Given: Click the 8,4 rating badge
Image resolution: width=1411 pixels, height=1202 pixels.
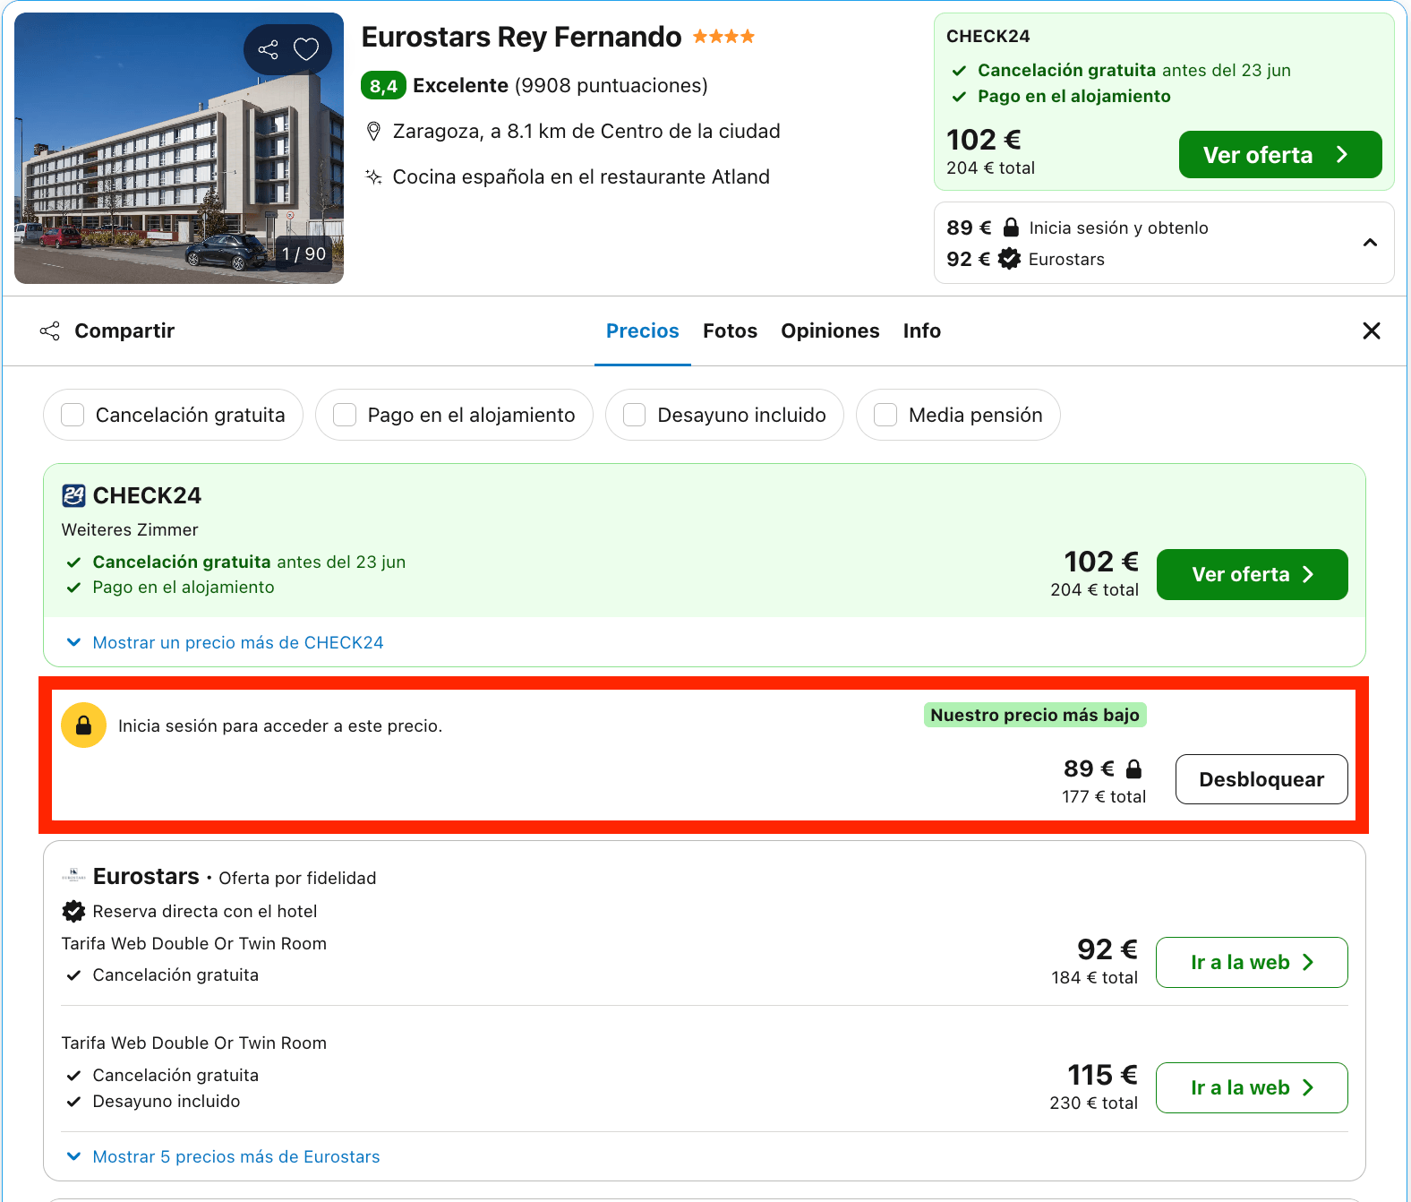Looking at the screenshot, I should (384, 86).
